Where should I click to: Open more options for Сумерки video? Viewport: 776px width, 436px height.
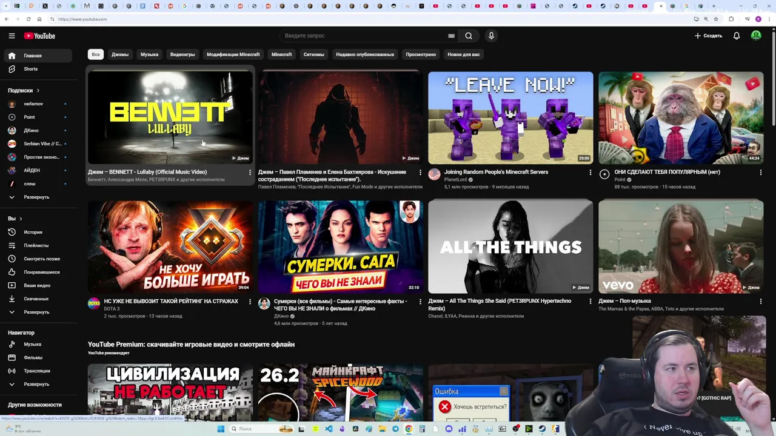420,302
